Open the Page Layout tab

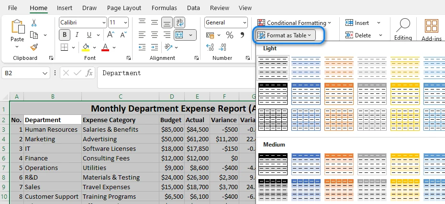(124, 8)
